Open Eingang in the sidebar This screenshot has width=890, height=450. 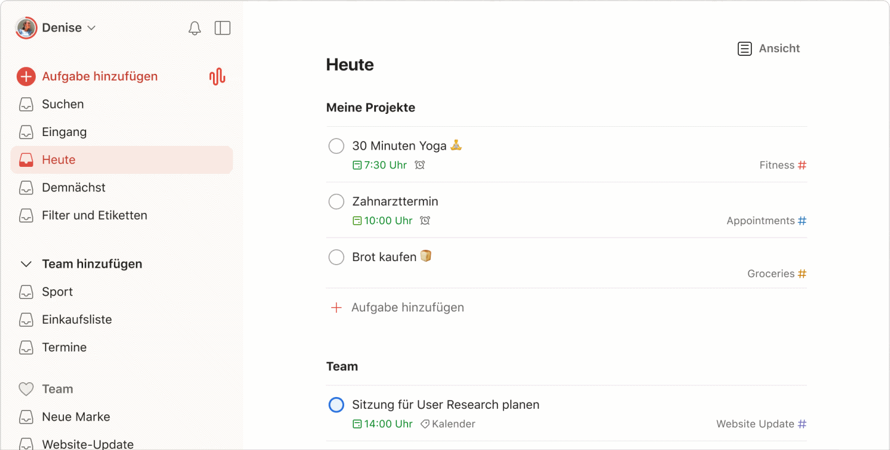tap(64, 132)
